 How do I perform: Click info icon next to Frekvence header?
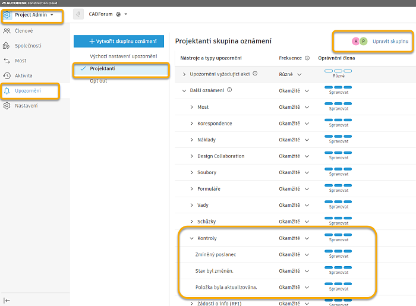307,58
